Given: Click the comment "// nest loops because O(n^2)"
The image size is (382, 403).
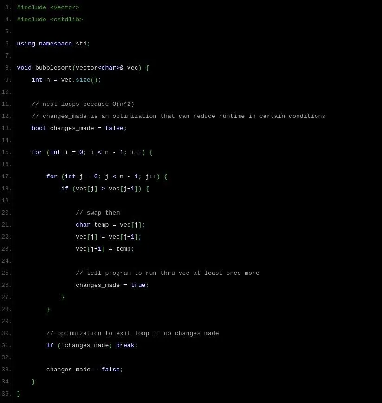Looking at the screenshot, I should click(83, 104).
